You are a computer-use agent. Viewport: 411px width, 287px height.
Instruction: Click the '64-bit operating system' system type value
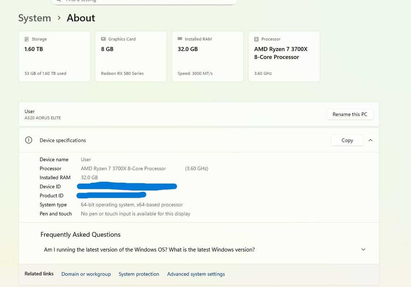tap(132, 205)
